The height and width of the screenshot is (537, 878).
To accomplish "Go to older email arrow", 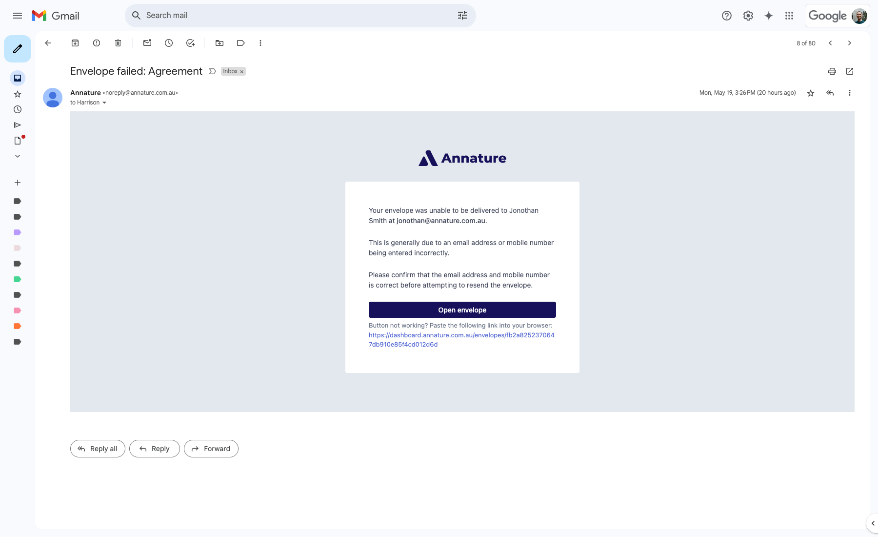I will tap(850, 43).
